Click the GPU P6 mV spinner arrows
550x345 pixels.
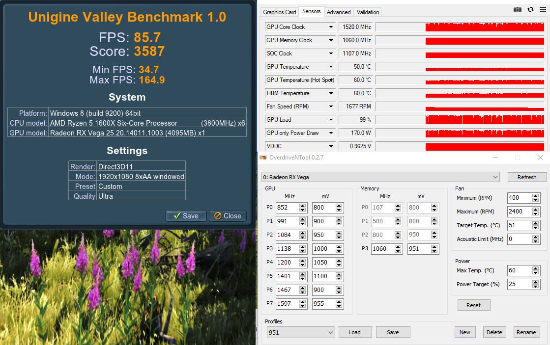pyautogui.click(x=339, y=290)
